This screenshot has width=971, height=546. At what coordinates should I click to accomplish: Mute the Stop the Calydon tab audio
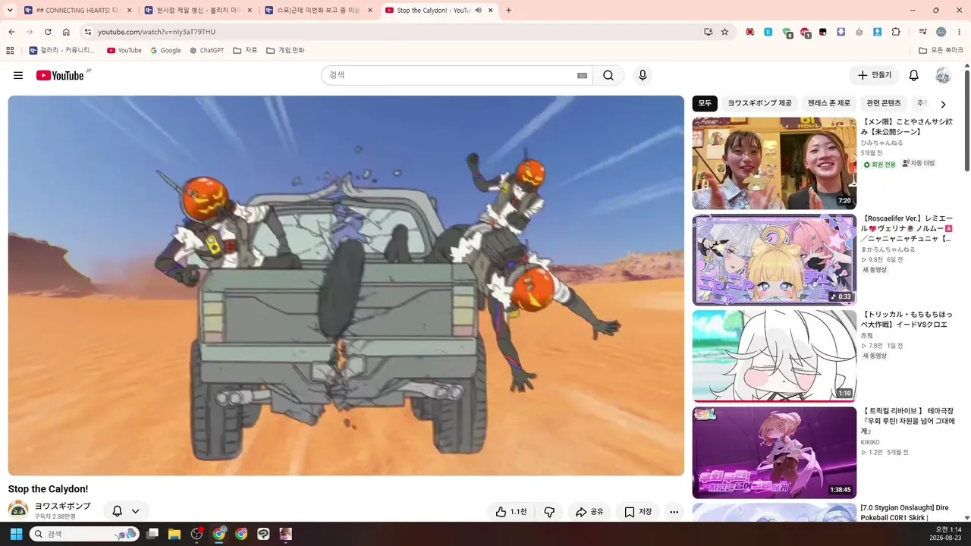point(479,11)
